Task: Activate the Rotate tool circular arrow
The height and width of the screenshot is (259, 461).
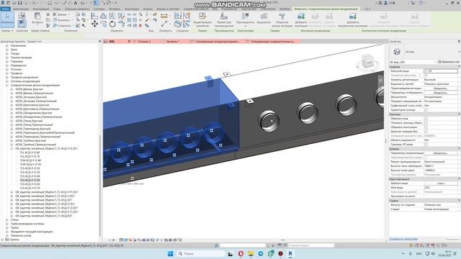Action: tap(112, 24)
